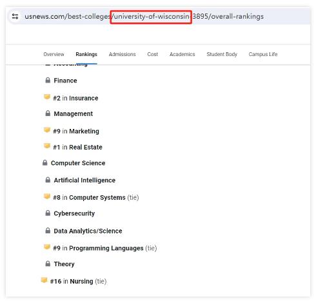The image size is (314, 301).
Task: Go to the Academics tab
Action: coord(182,54)
